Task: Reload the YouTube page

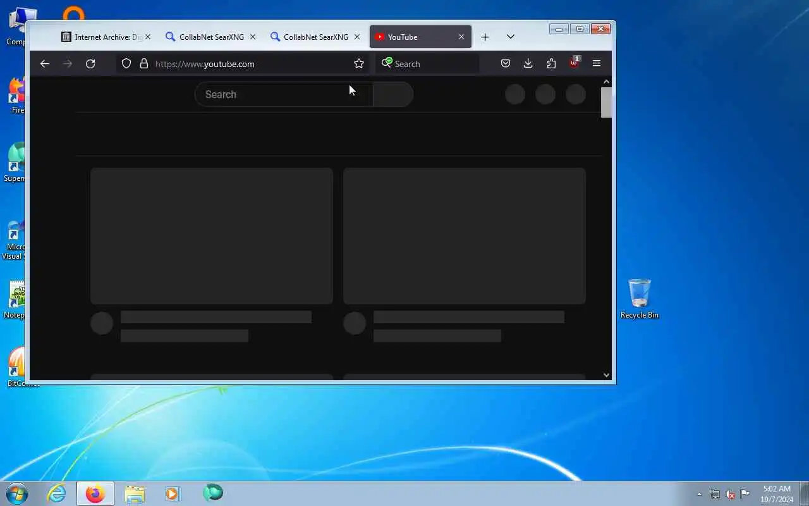Action: coord(90,64)
